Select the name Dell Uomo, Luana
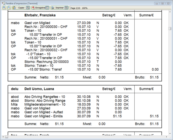The image size is (173, 140). click(x=39, y=89)
